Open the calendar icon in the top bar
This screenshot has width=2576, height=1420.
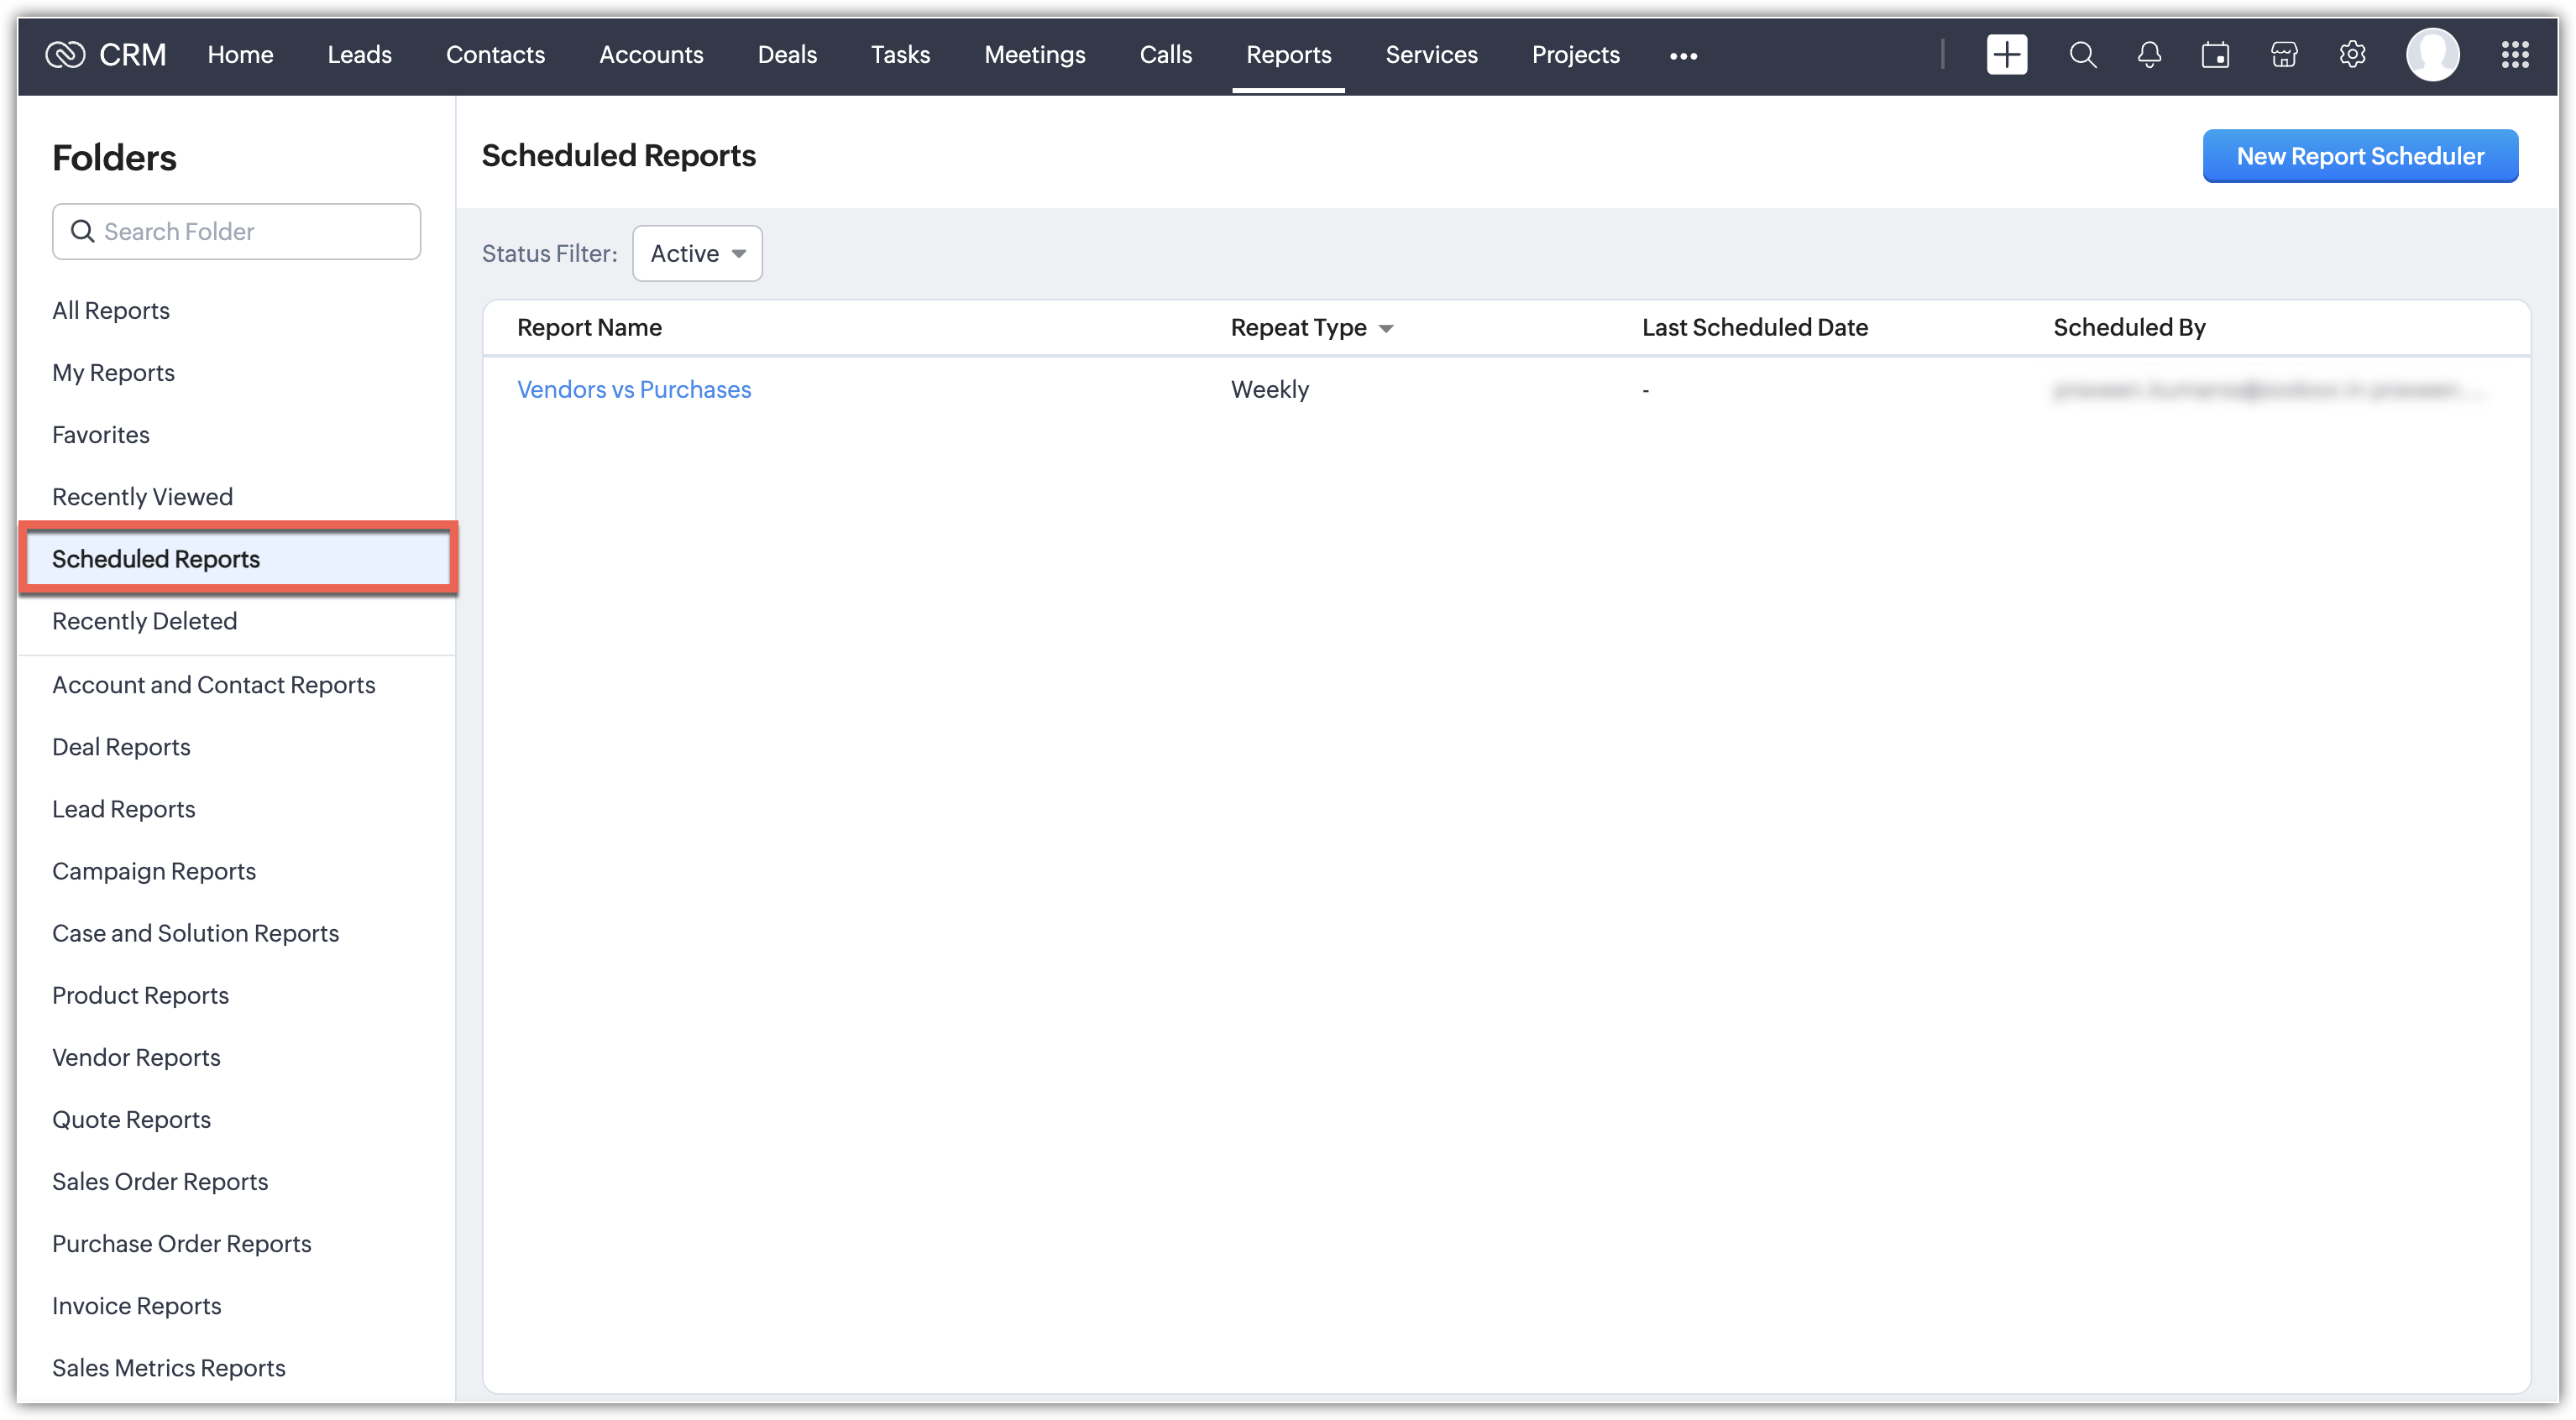pos(2215,55)
